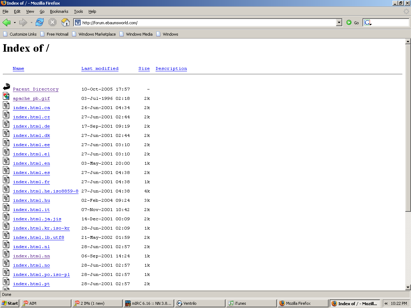
Task: Expand the address bar URL history dropdown
Action: pos(339,23)
